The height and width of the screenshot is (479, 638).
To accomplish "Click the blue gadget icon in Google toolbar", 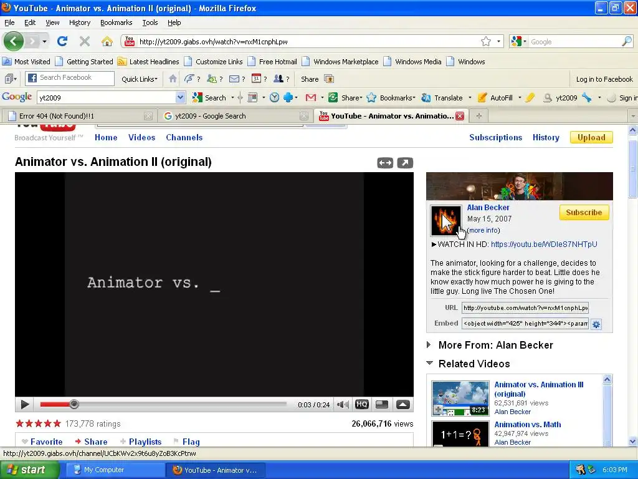I will pyautogui.click(x=288, y=97).
